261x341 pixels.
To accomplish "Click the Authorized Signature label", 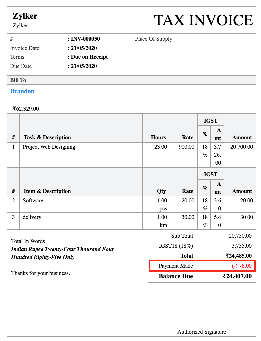I will [202, 332].
